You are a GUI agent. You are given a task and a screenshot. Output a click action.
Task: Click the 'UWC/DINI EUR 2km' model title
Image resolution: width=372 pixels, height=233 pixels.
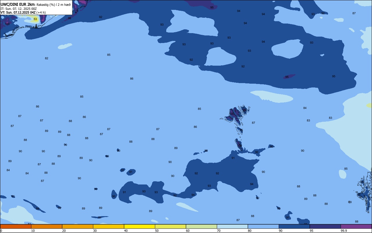click(x=18, y=4)
